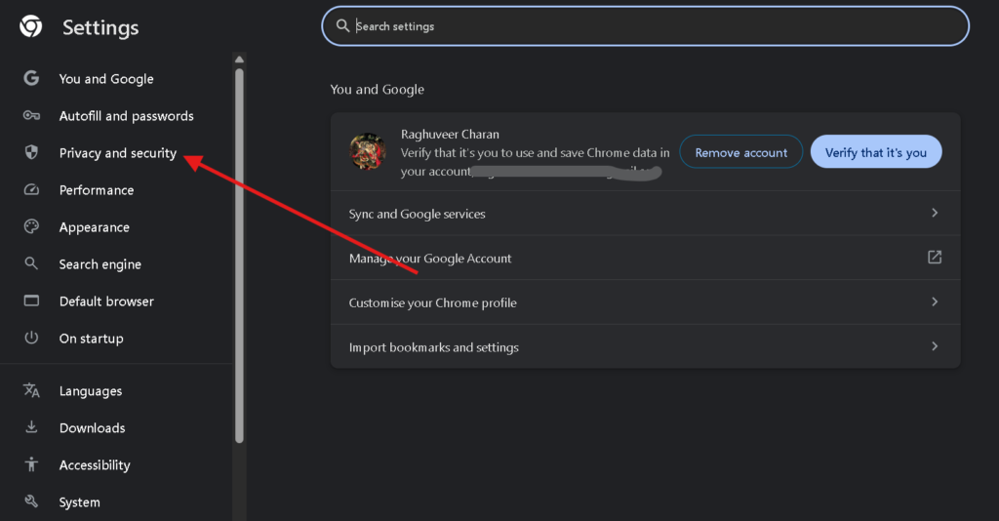Click the Chrome logo beside Settings
This screenshot has height=521, width=999.
click(x=30, y=26)
